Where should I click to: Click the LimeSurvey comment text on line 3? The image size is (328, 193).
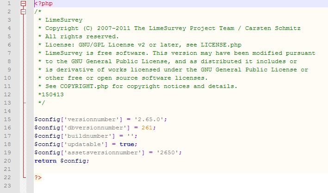pos(64,20)
